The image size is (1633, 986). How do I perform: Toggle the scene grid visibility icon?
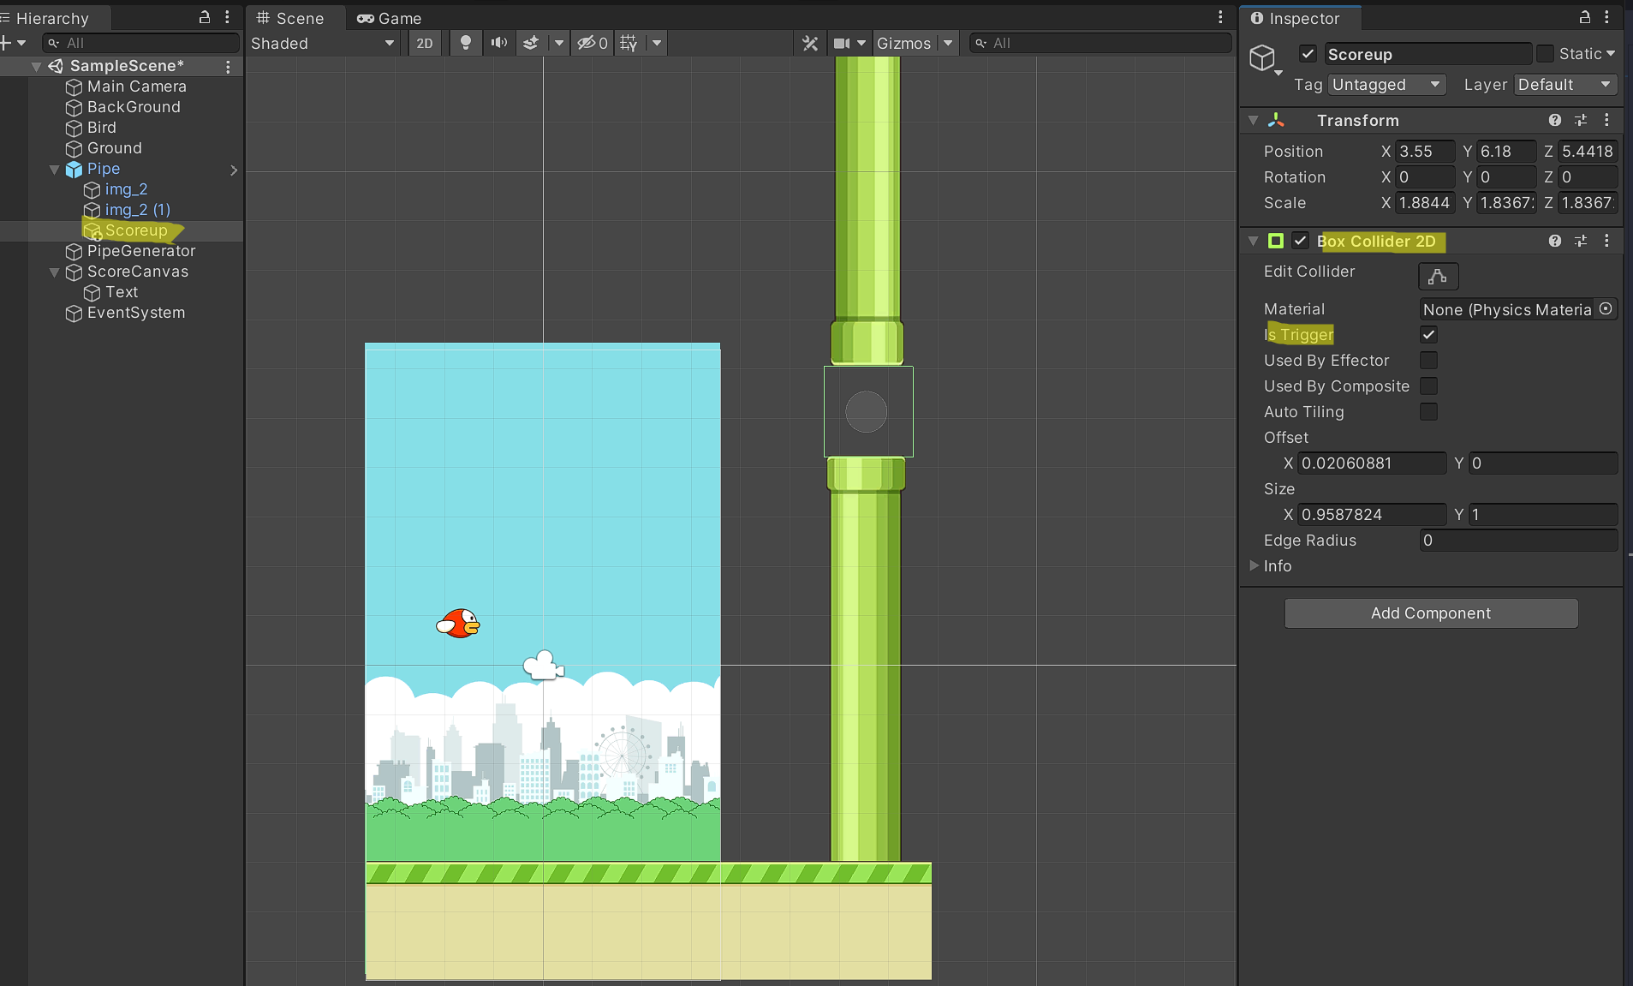tap(629, 43)
